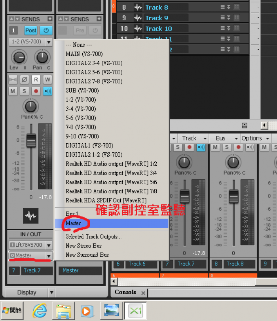Arm record on the Track 7 console strip

(190, 147)
